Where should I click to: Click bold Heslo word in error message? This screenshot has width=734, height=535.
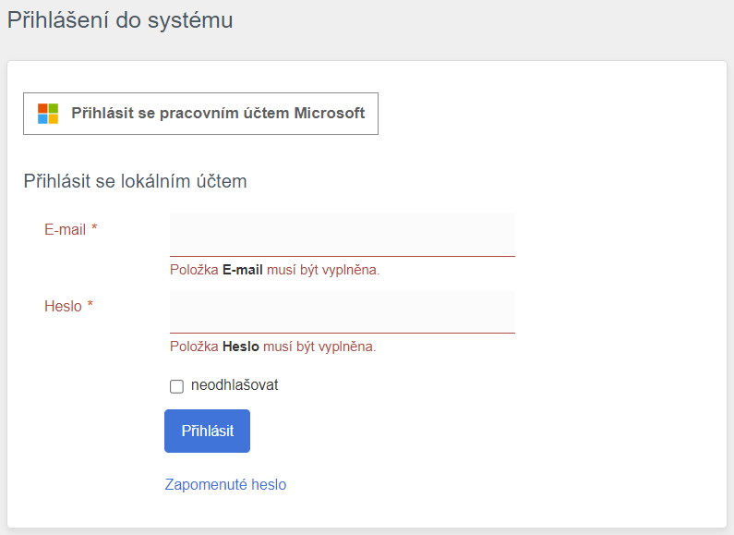pos(241,347)
